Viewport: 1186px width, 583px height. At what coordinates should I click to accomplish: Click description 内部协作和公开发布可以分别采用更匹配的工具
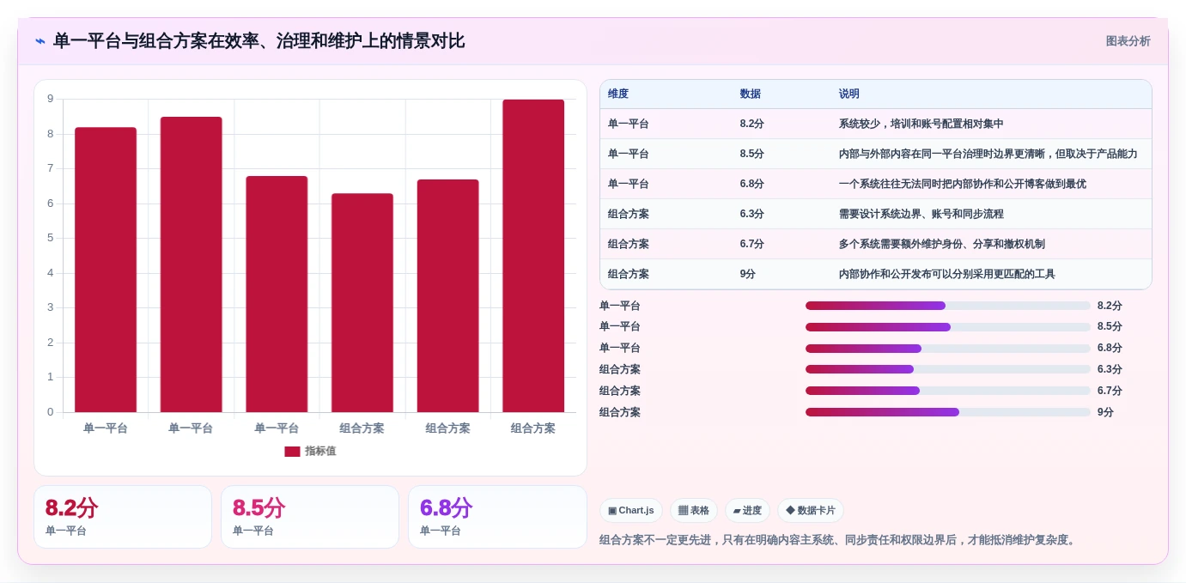tap(947, 275)
